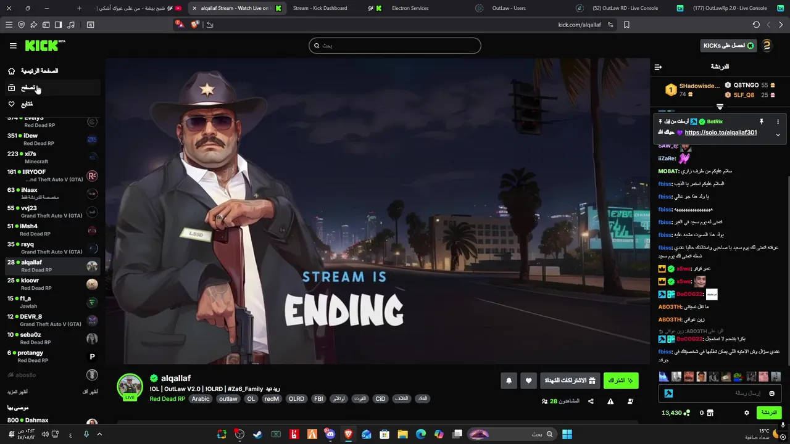Open iDew channel in sidebar
Viewport: 790px width, 444px height.
(52, 139)
